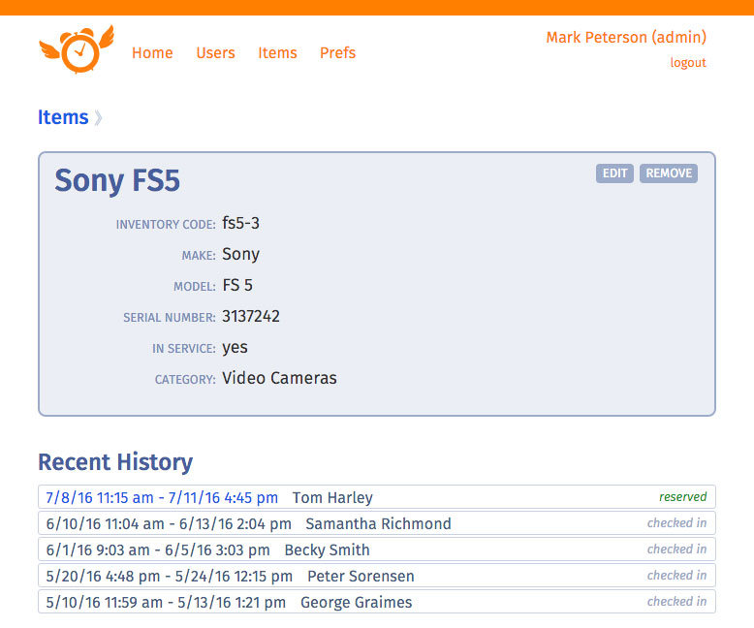Click the Items breadcrumb link
754x628 pixels.
pos(63,117)
